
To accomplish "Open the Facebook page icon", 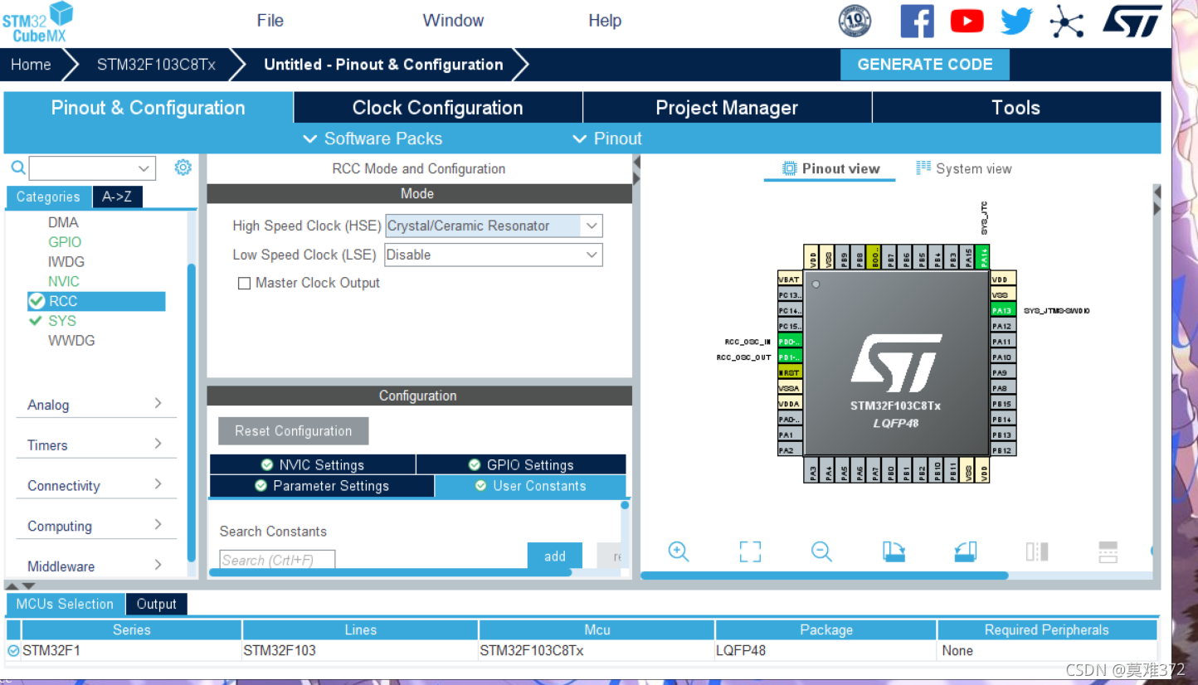I will click(x=917, y=22).
